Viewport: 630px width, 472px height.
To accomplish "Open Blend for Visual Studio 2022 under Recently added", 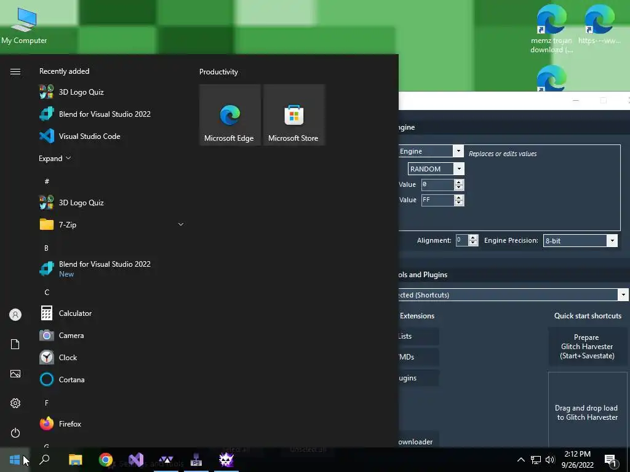I will tap(113, 114).
